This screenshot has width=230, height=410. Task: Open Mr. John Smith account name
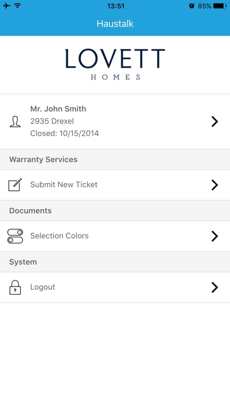pos(58,109)
